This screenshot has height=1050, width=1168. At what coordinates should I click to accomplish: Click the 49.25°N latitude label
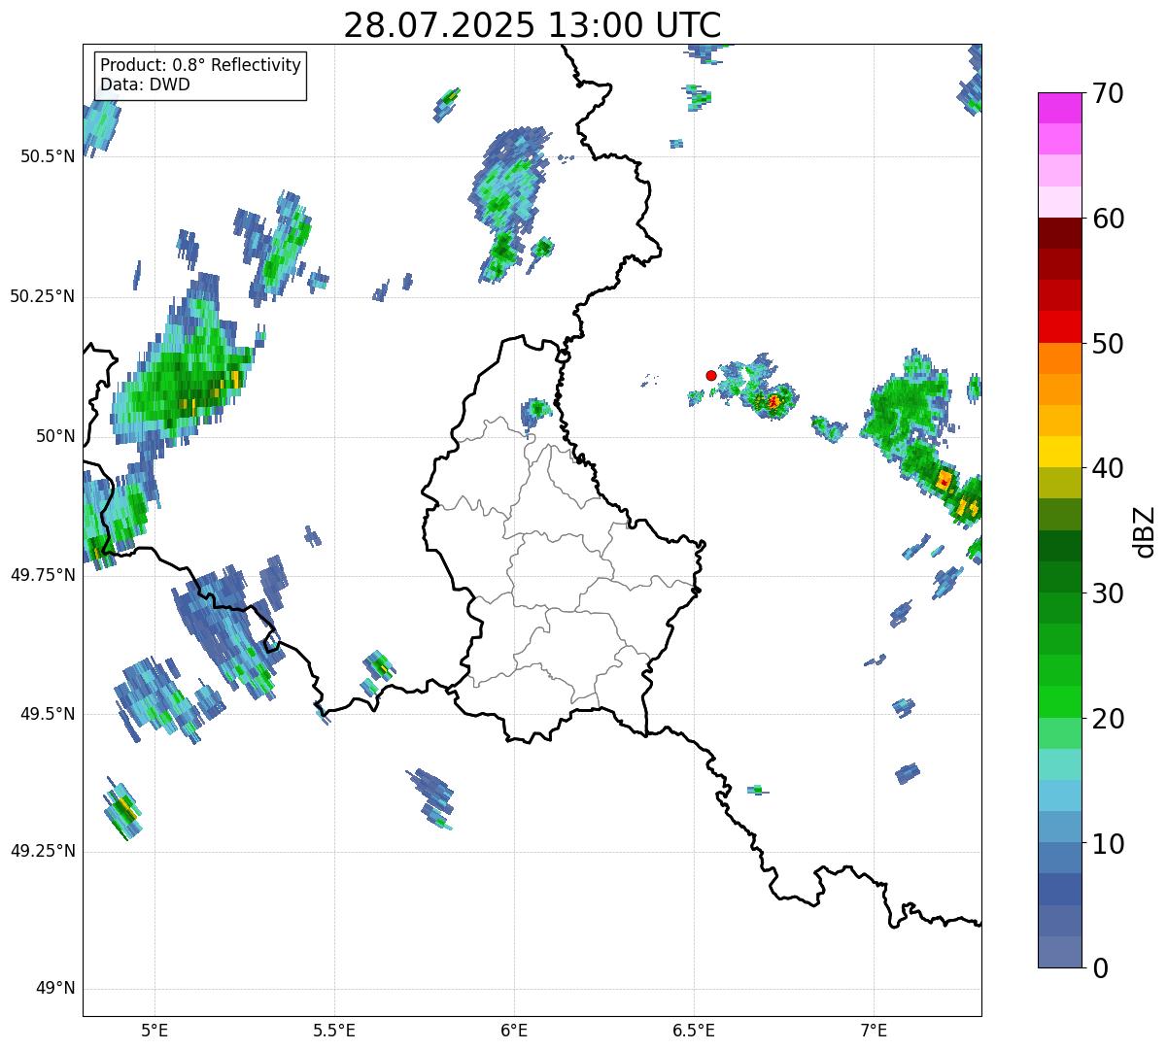point(43,851)
